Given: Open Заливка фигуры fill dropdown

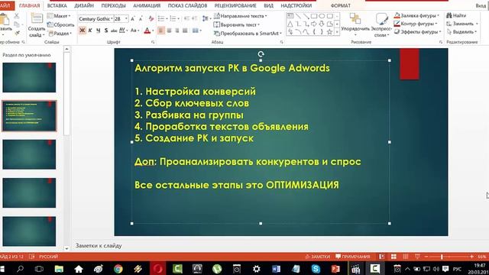Looking at the screenshot, I should tap(416, 15).
